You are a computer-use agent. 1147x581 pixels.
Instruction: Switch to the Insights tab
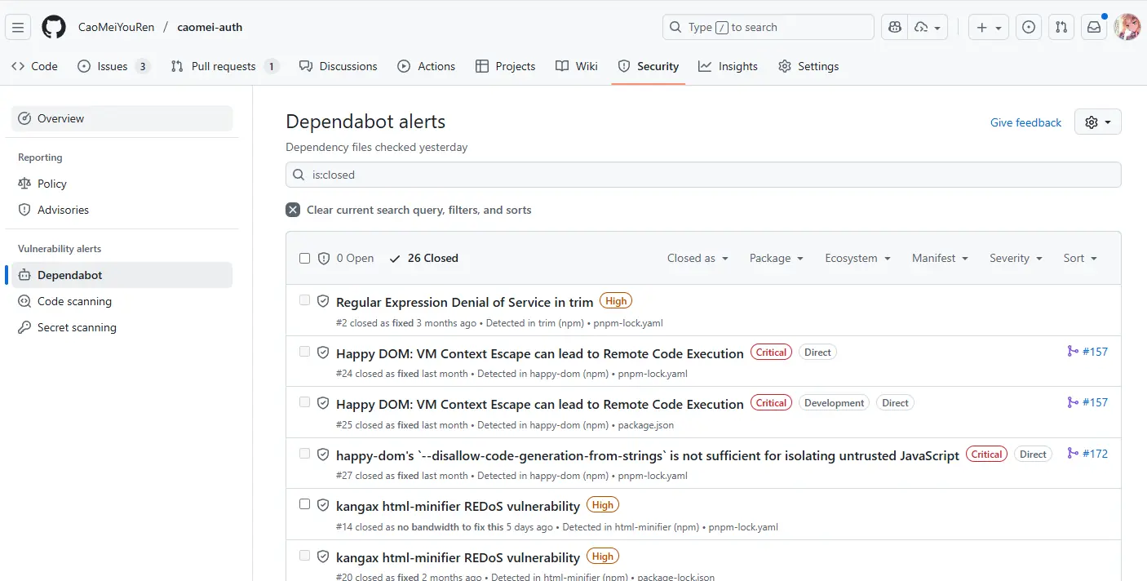728,66
